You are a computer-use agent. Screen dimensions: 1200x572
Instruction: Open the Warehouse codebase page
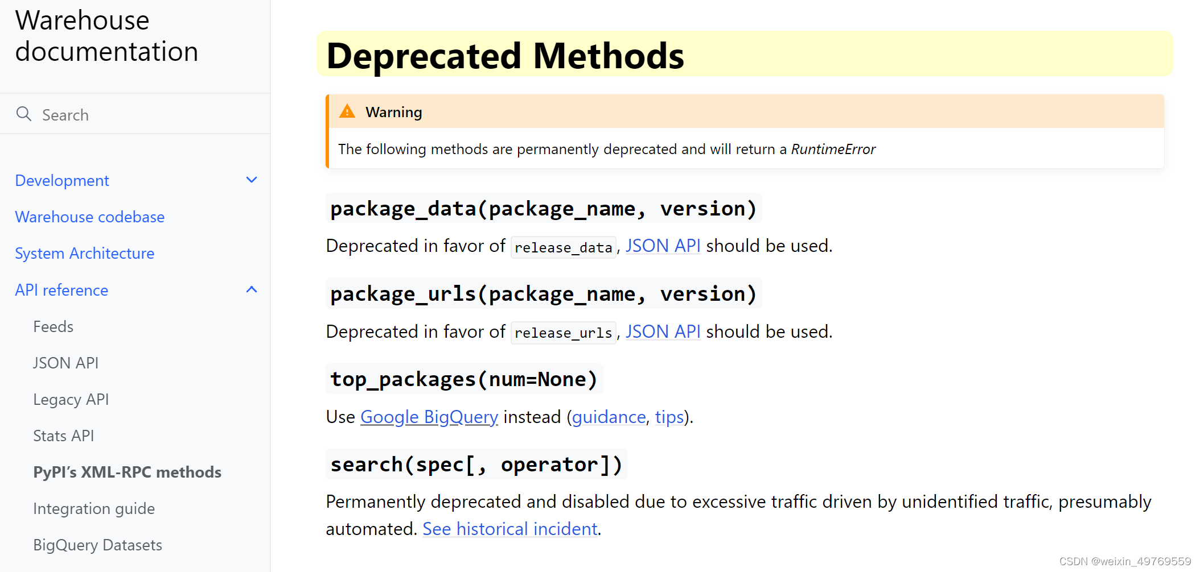pyautogui.click(x=89, y=217)
